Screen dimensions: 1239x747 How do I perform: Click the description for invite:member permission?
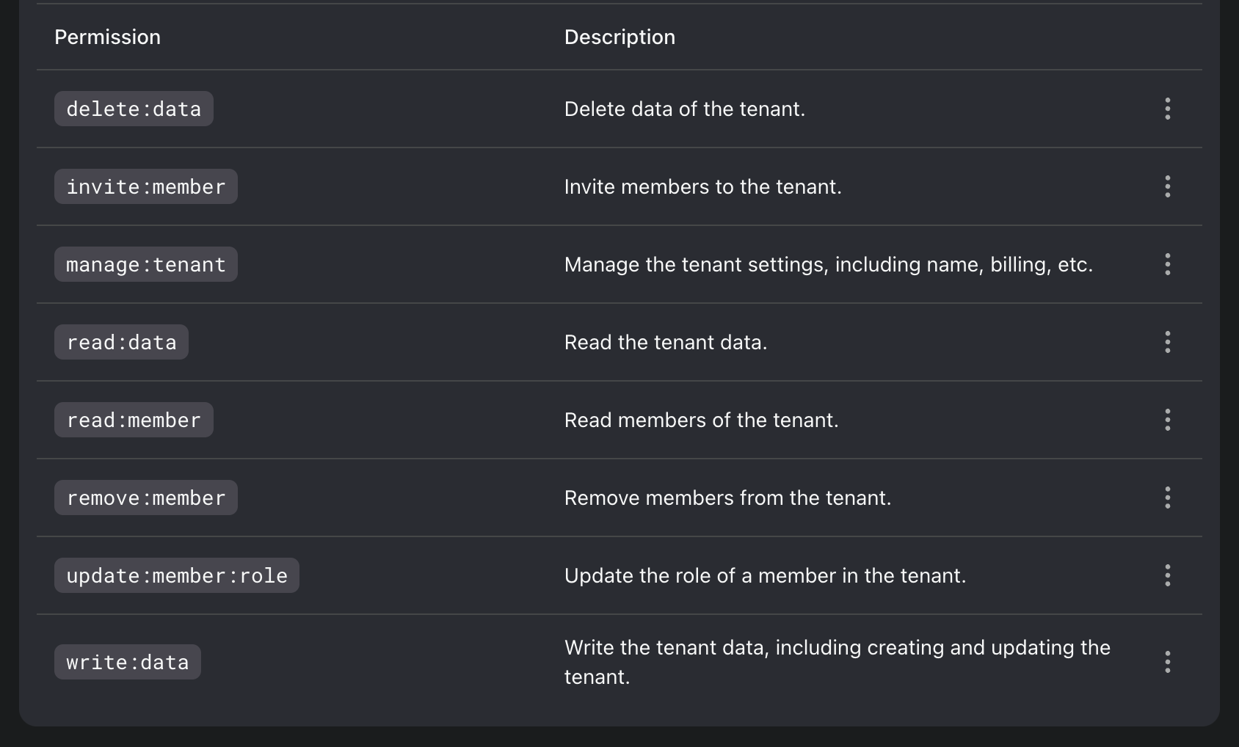coord(703,186)
